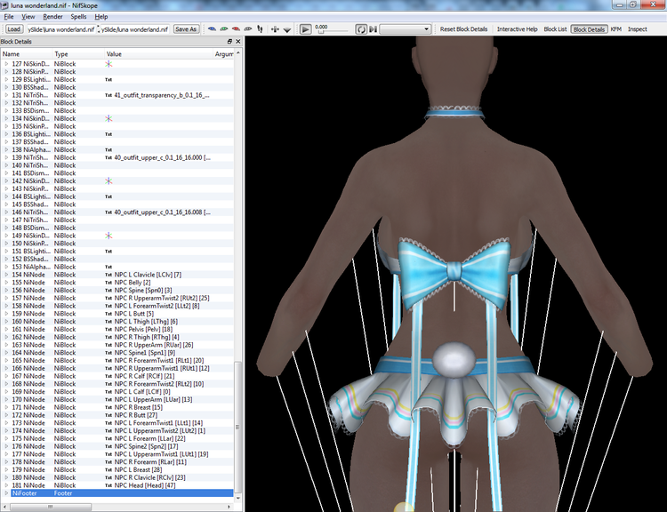The image size is (667, 512).
Task: Select 41_outfit_transparency value in row 131
Action: tap(162, 95)
